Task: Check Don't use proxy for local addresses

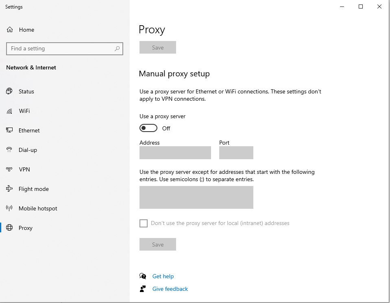Action: pos(143,223)
